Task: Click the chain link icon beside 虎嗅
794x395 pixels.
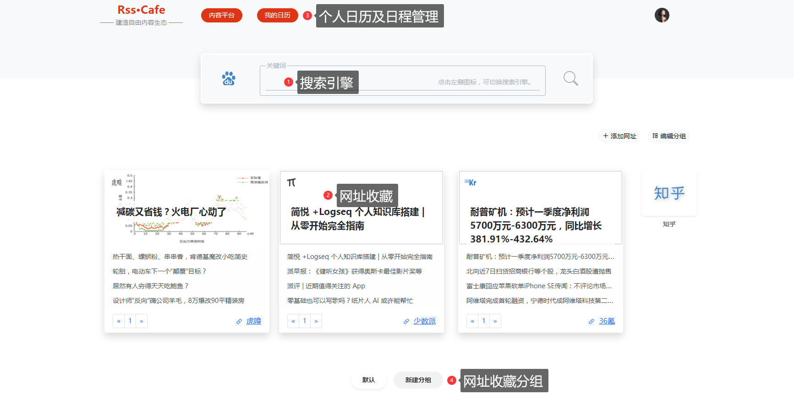Action: click(239, 322)
